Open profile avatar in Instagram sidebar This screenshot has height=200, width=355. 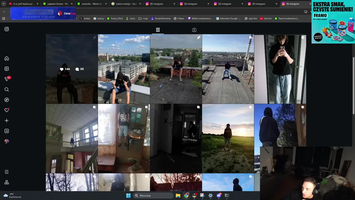(7, 141)
